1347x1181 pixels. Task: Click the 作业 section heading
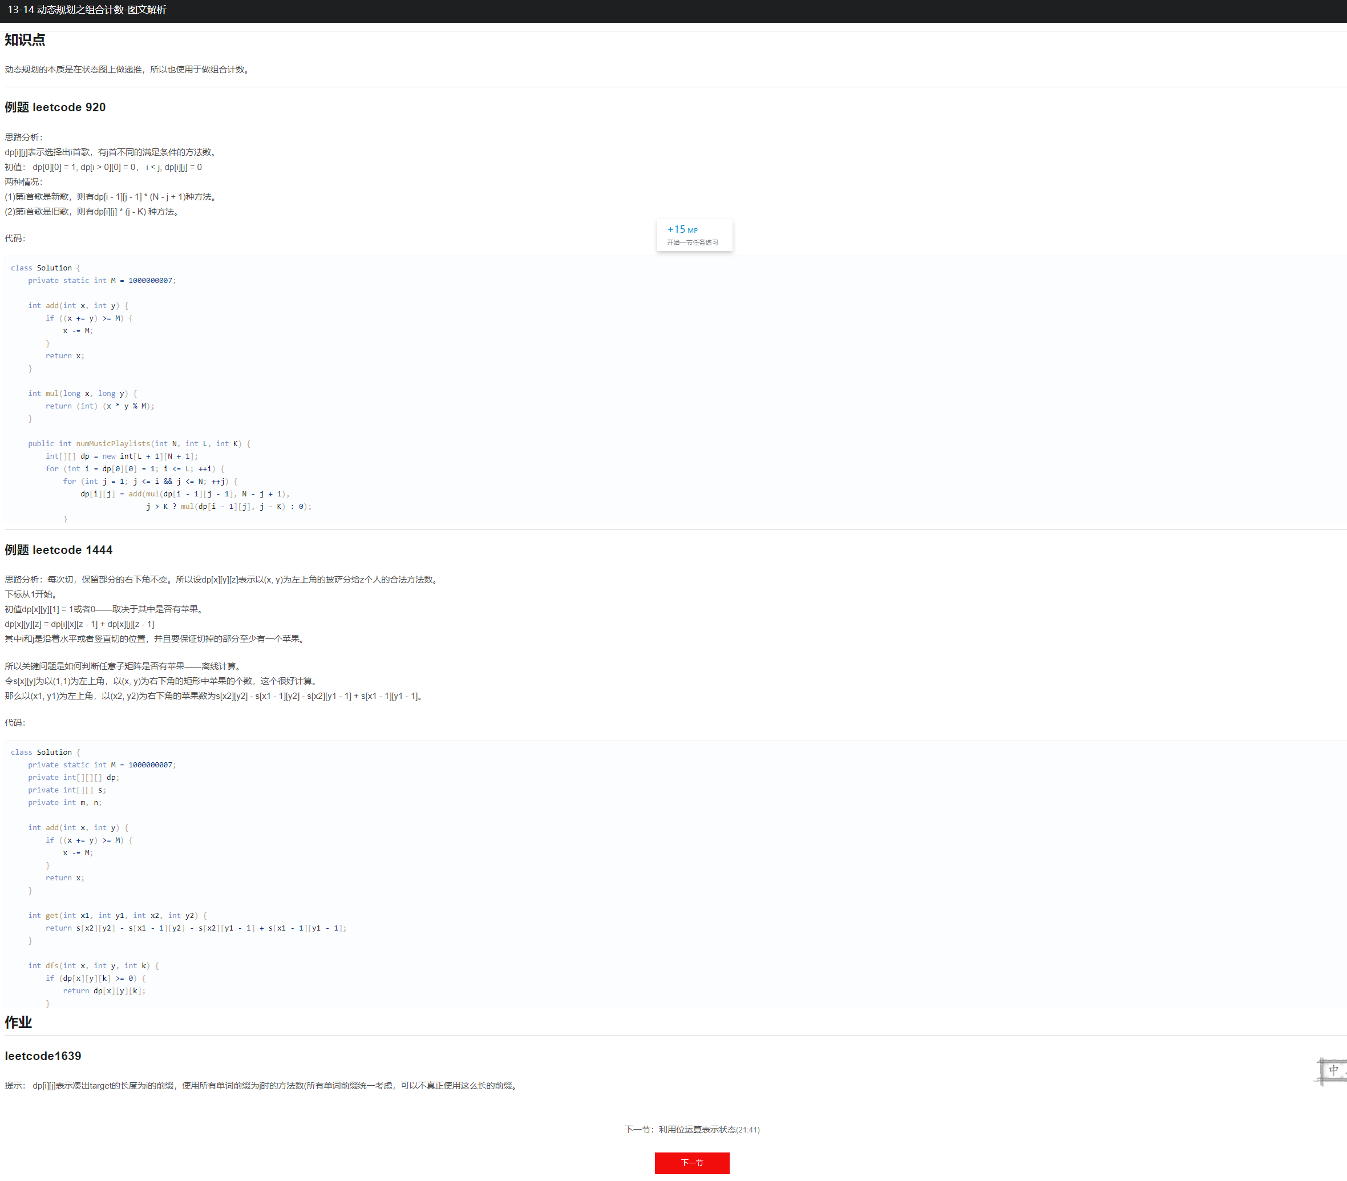[x=18, y=1022]
